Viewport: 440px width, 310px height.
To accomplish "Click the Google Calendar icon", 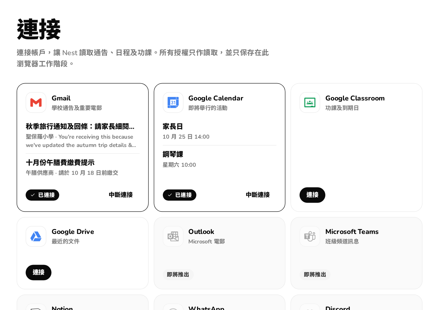I will pos(173,102).
